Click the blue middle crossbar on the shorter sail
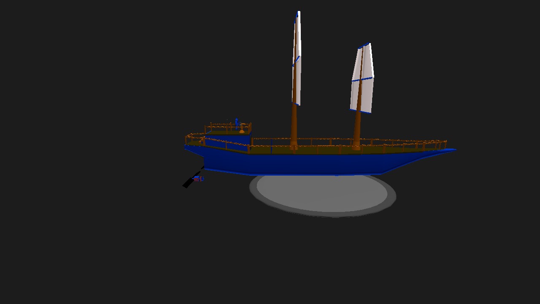The height and width of the screenshot is (304, 540). [x=363, y=79]
